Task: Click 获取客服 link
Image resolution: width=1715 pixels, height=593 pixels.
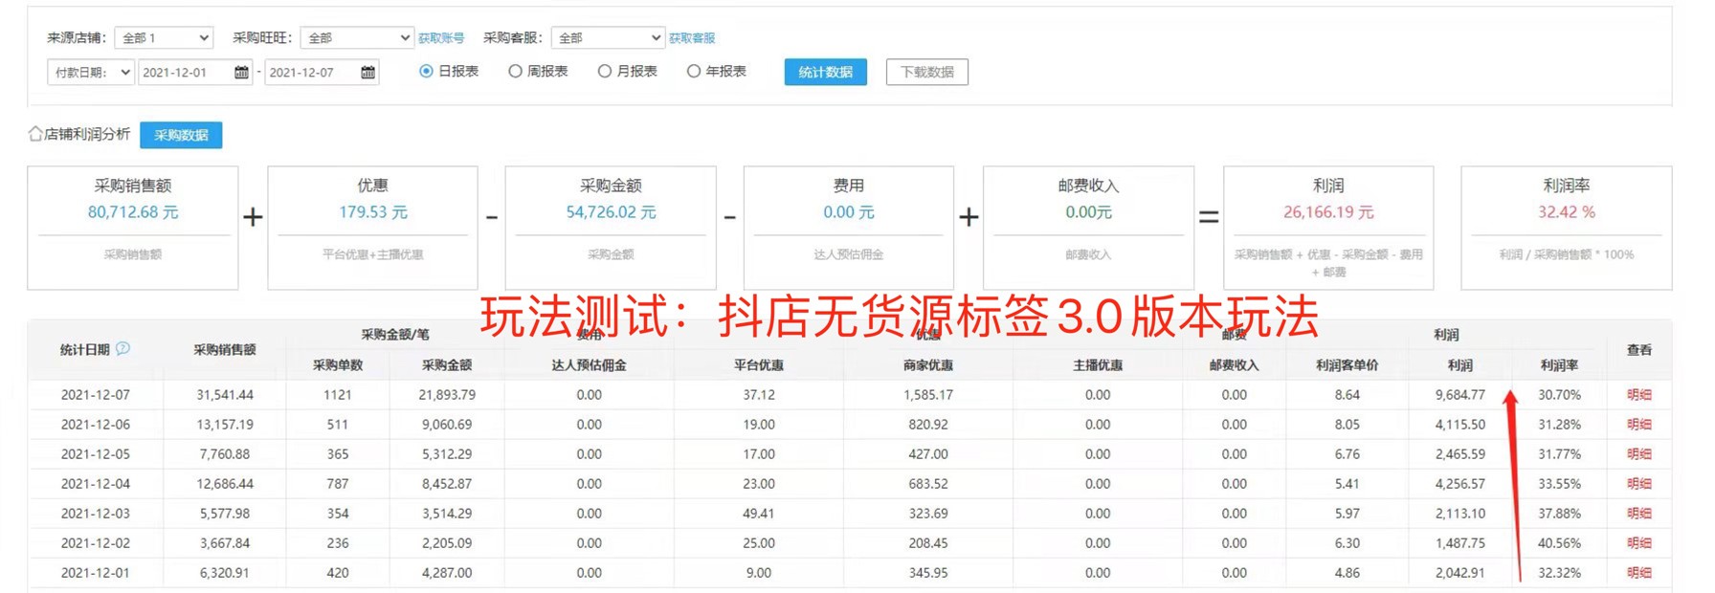Action: tap(692, 38)
